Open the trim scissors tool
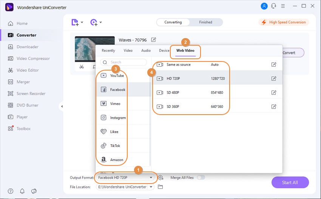321x199 pixels. tap(82, 67)
